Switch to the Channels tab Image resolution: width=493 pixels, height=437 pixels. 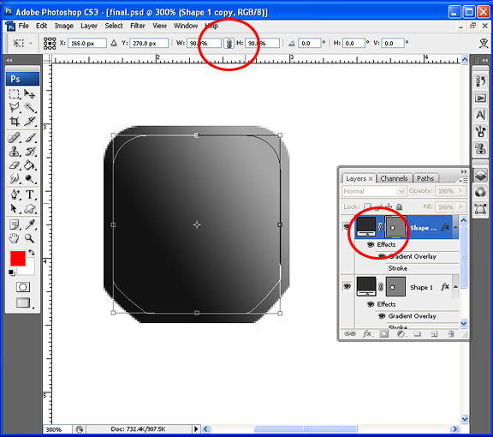coord(394,178)
